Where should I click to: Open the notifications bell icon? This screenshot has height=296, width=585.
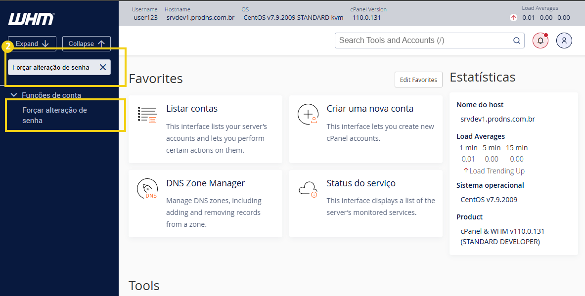point(540,41)
